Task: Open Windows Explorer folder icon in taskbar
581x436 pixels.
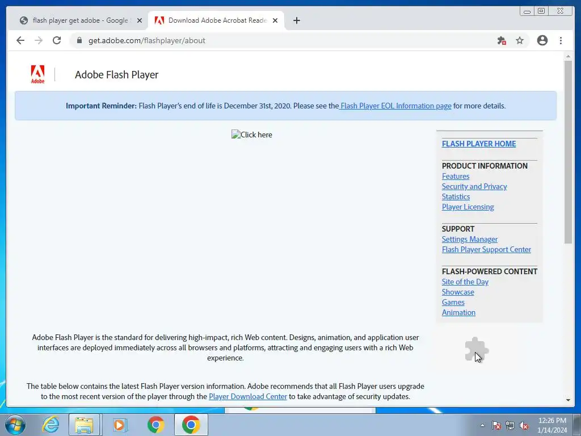Action: tap(84, 425)
